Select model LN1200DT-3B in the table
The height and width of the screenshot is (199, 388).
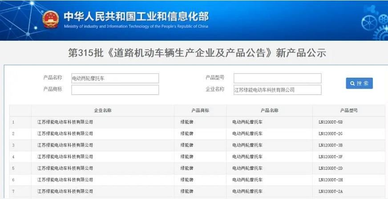331,145
